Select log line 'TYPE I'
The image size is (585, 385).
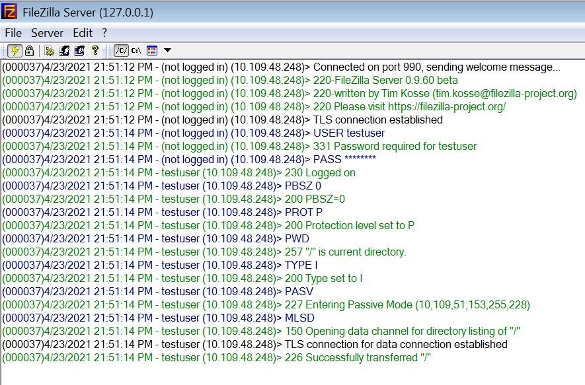pyautogui.click(x=160, y=265)
